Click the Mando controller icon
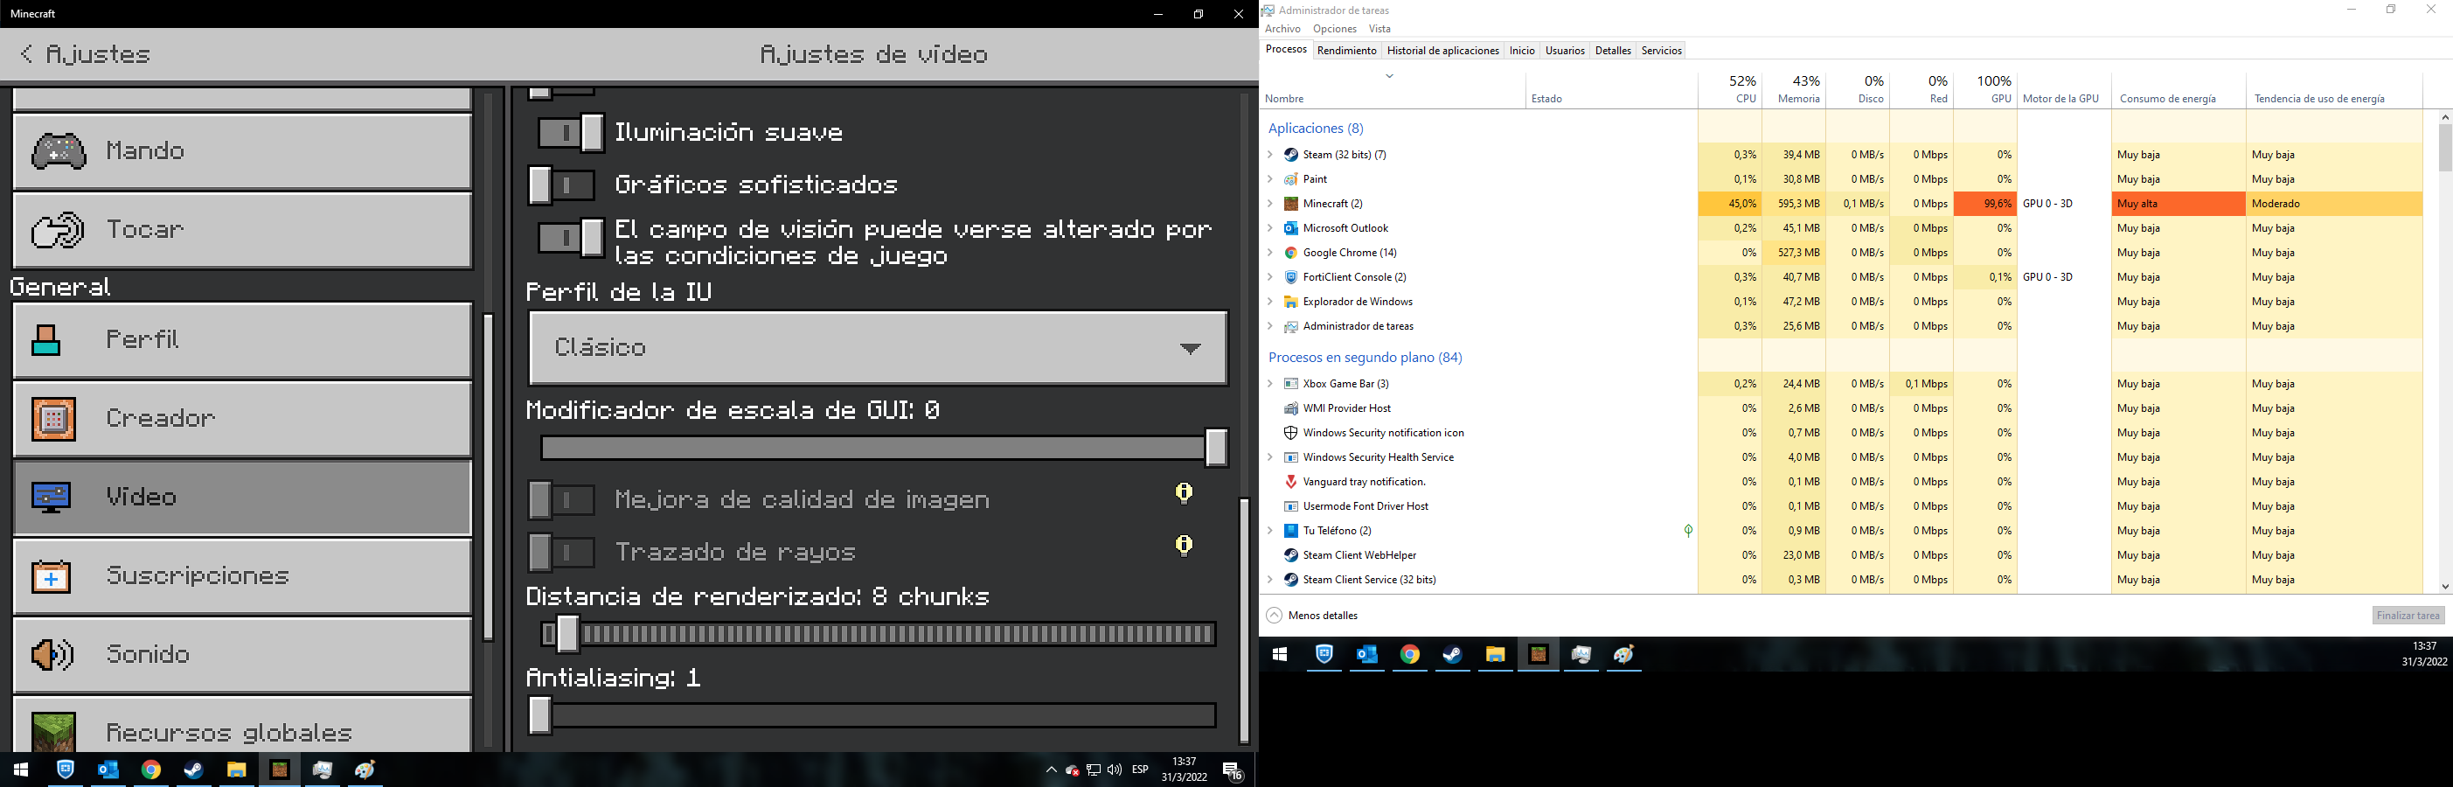2453x787 pixels. pyautogui.click(x=58, y=151)
